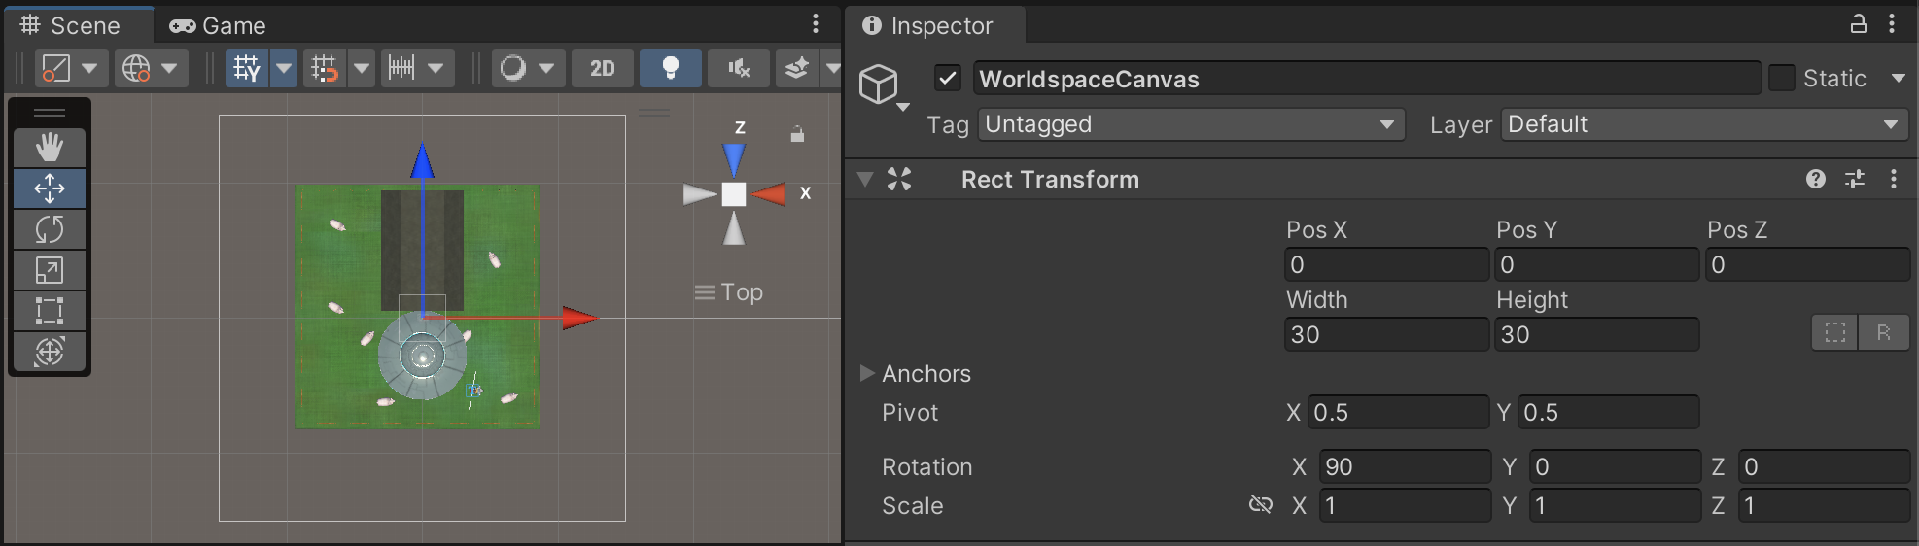The width and height of the screenshot is (1919, 546).
Task: Select the Rect tool
Action: pyautogui.click(x=50, y=311)
